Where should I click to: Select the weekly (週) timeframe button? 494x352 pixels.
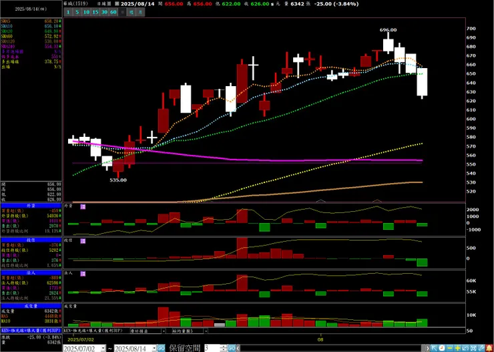point(132,12)
